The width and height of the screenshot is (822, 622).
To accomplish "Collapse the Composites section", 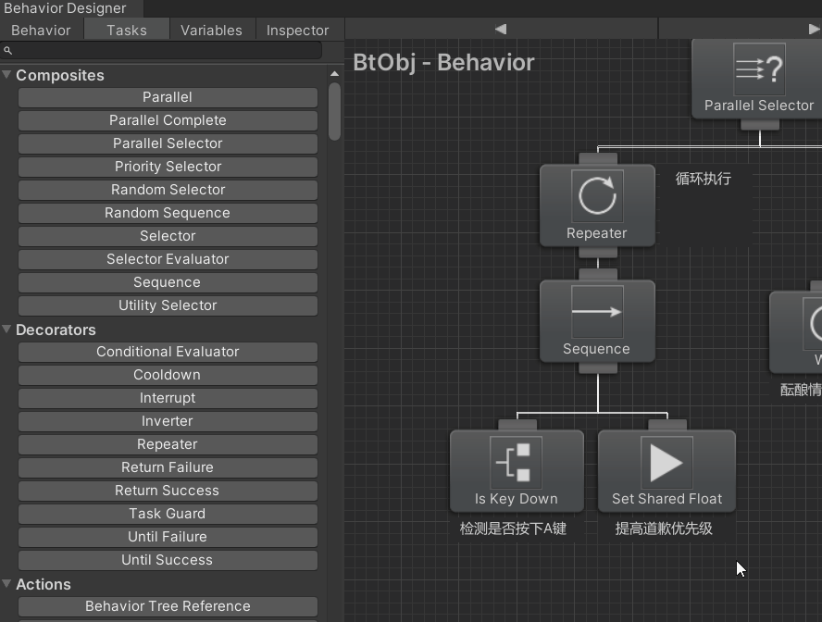I will point(7,75).
